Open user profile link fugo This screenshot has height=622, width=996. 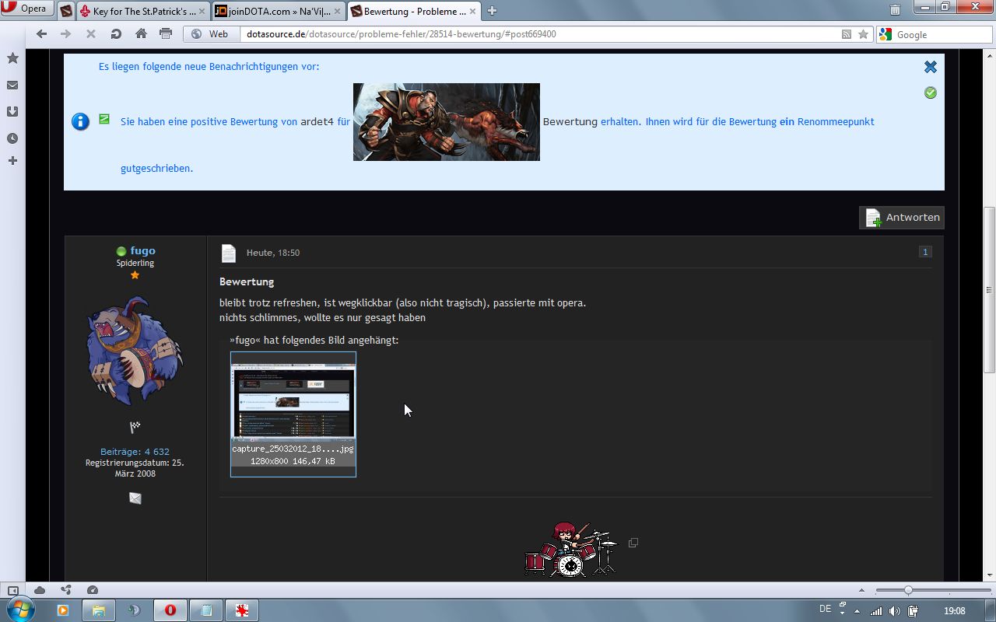[142, 250]
